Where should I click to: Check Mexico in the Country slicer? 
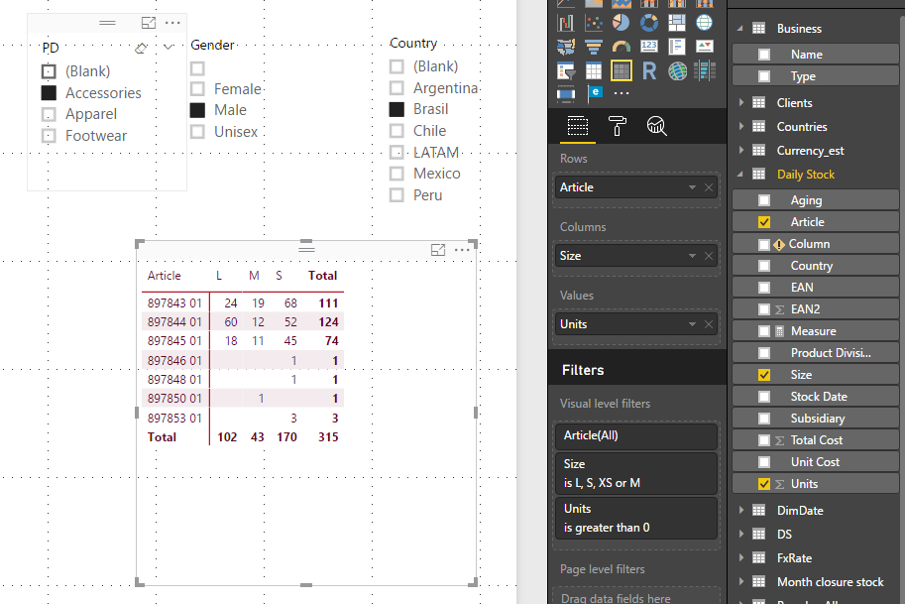[x=396, y=174]
